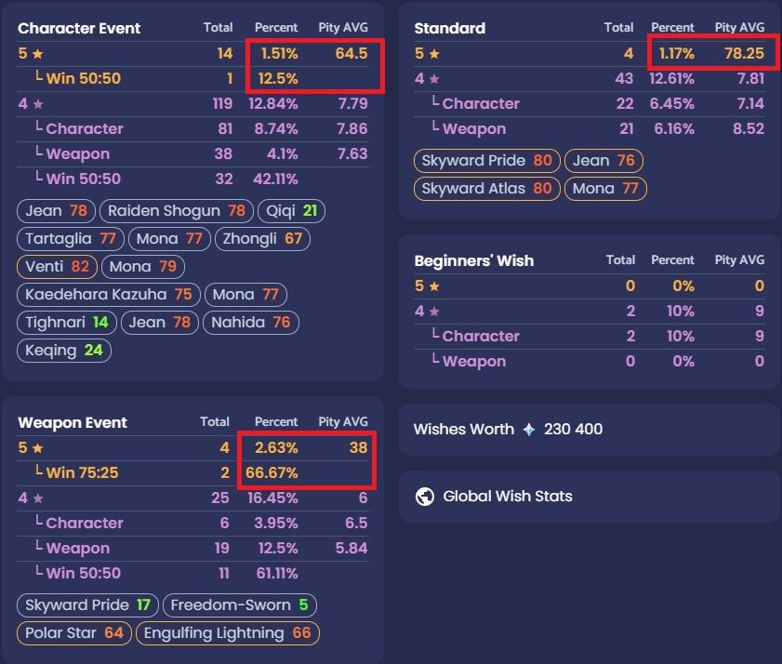
Task: Click the globe icon beside Global Wish Stats
Action: click(425, 496)
